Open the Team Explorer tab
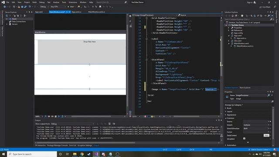This screenshot has height=157, width=279. click(245, 88)
